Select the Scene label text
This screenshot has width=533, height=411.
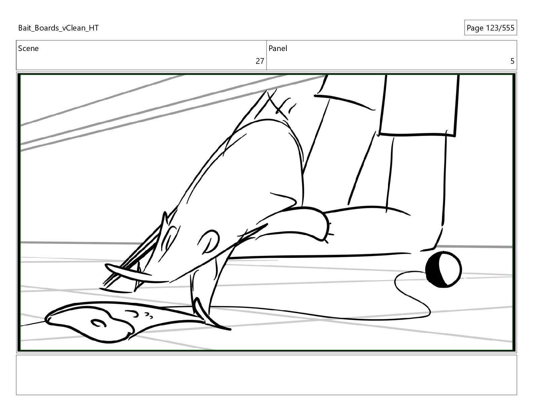(28, 48)
